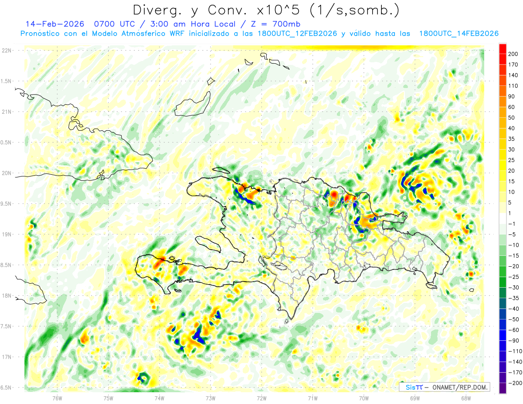523x404 pixels.
Task: Click the '72W' longitude label
Action: pyautogui.click(x=261, y=398)
